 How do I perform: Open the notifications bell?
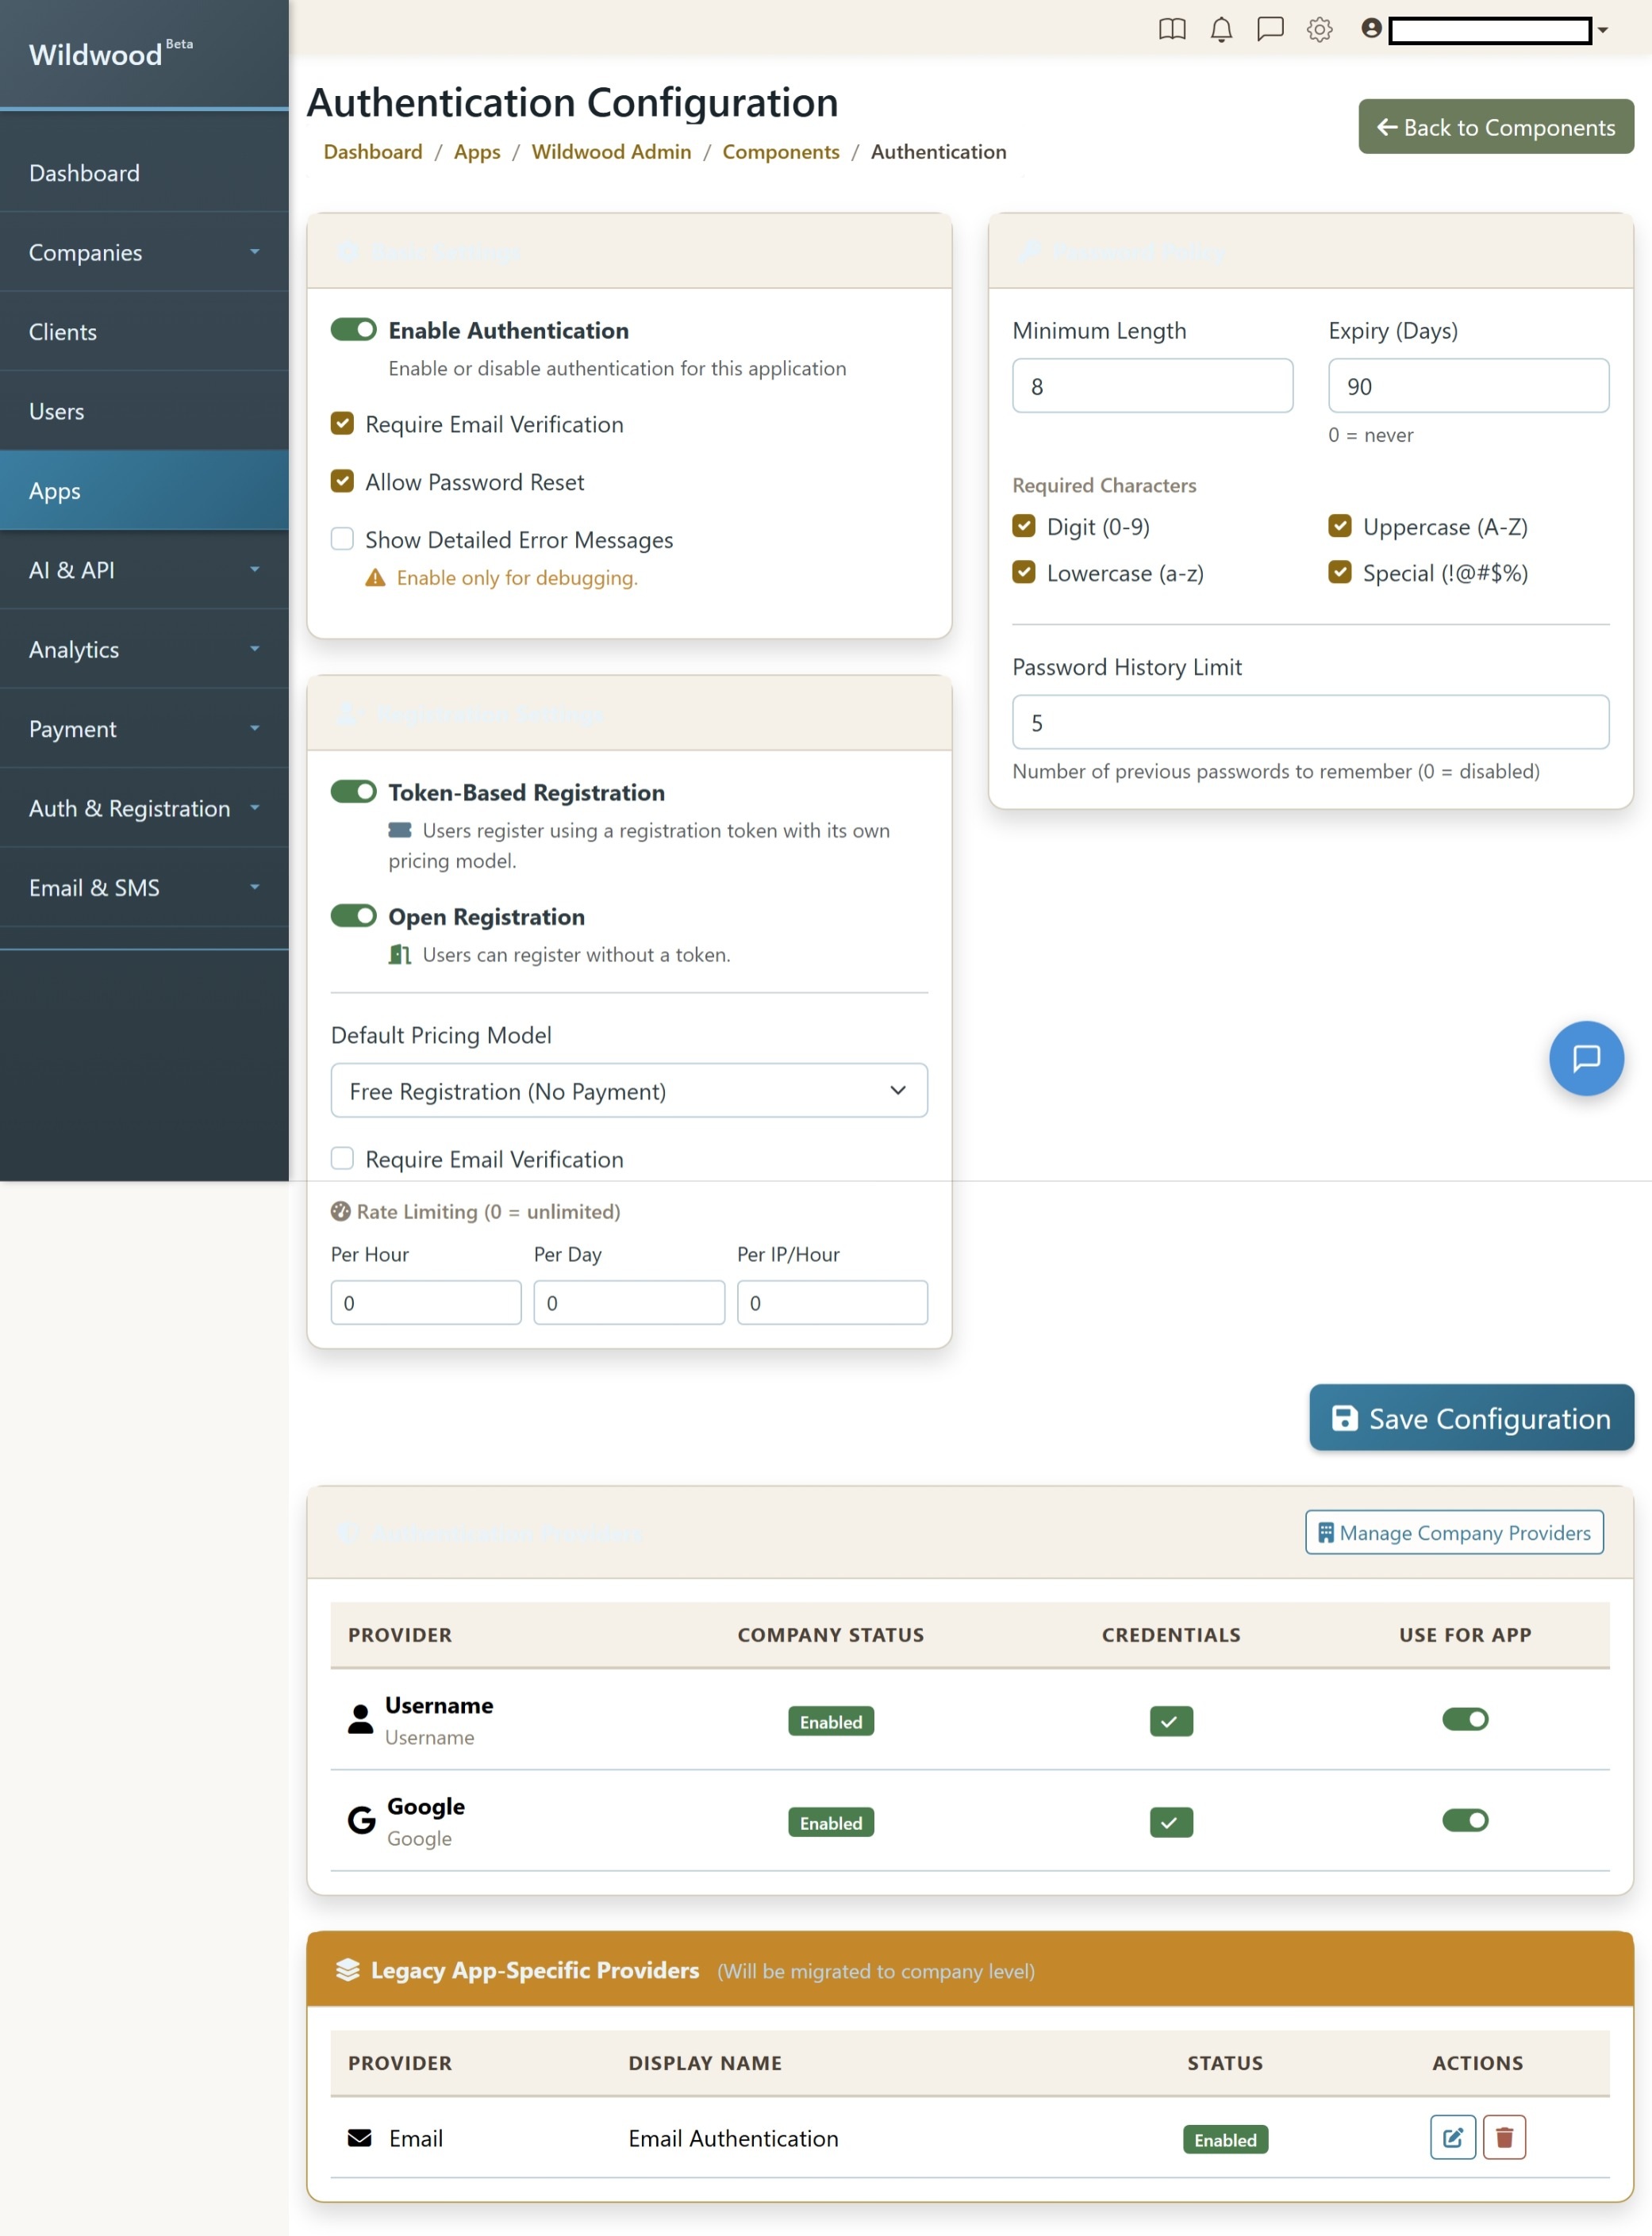pos(1220,30)
